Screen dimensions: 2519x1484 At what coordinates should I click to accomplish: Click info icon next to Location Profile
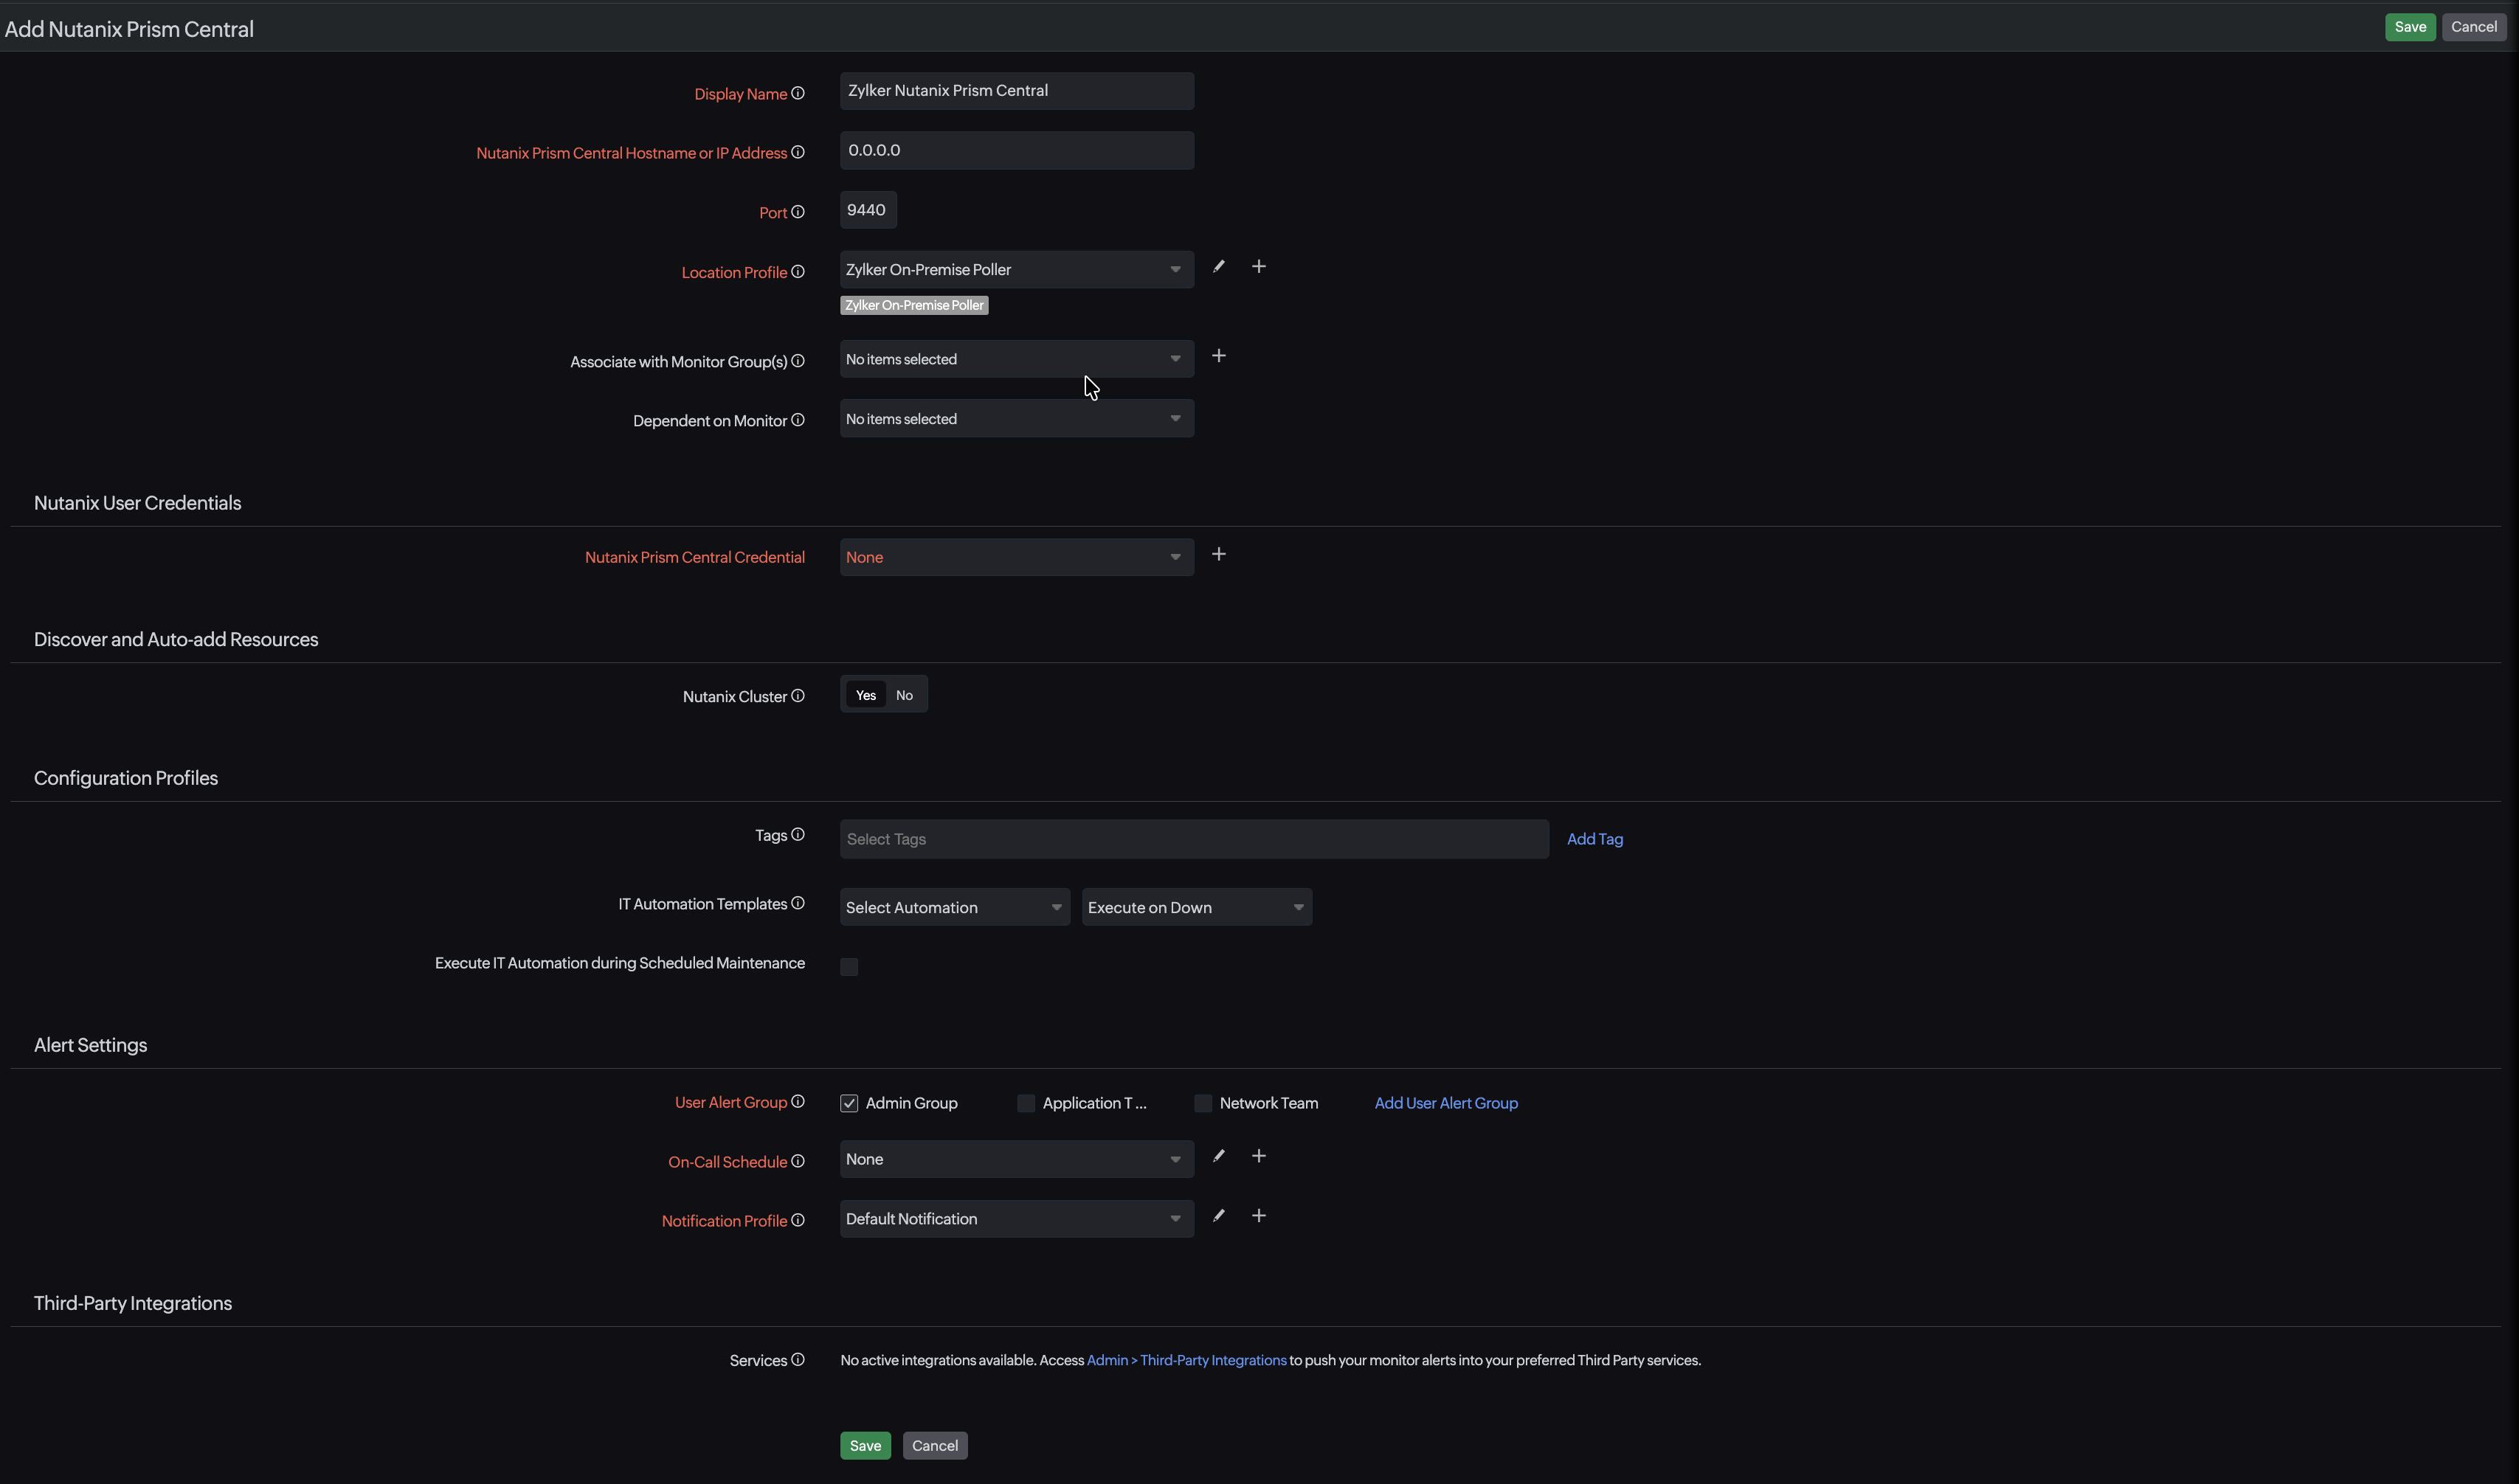(798, 272)
